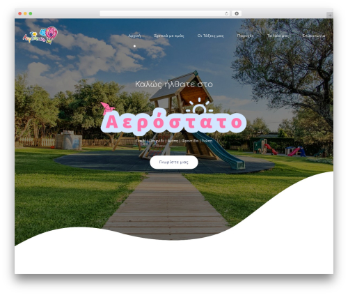Open a new tab with plus button

330,15
